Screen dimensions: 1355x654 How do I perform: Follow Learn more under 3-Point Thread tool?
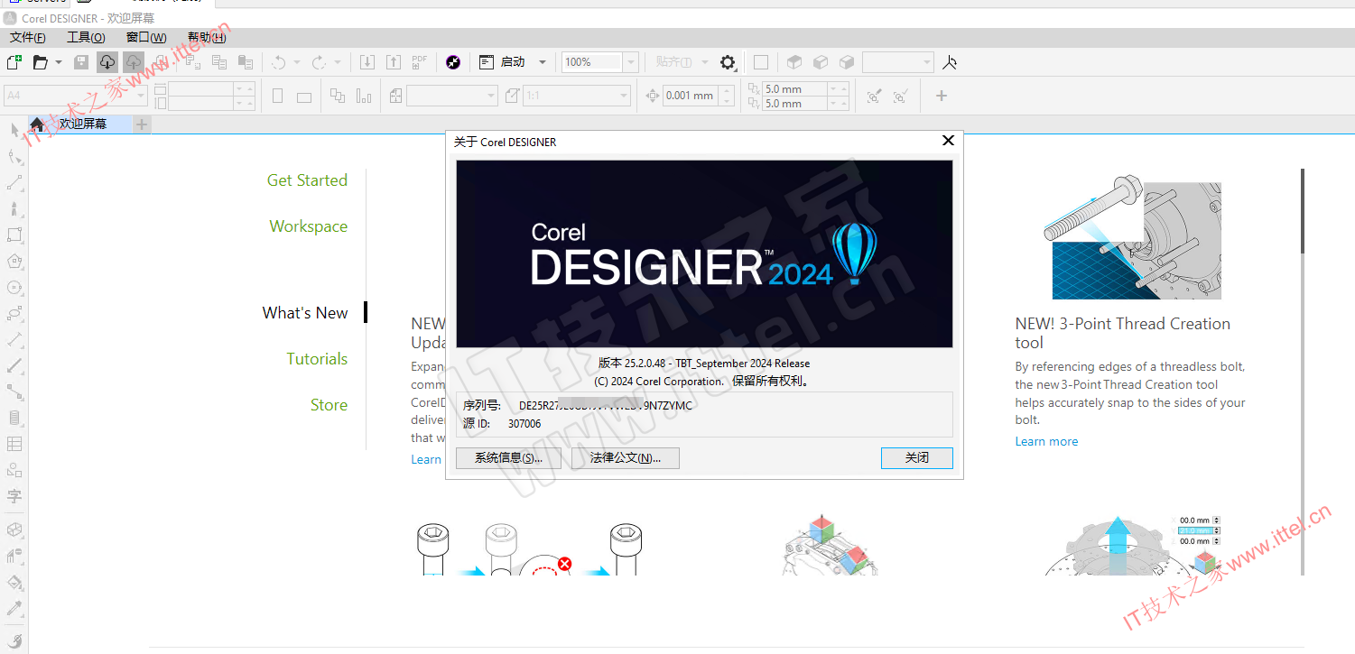coord(1046,441)
